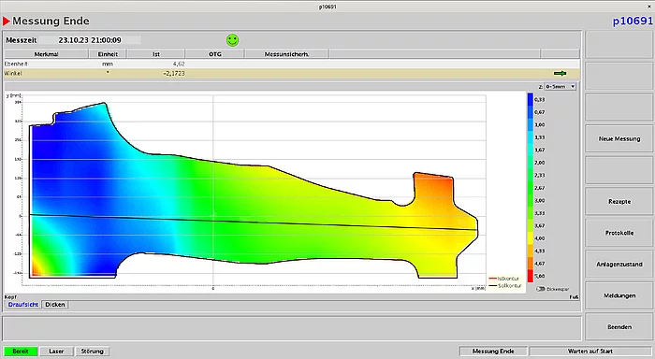This screenshot has height=359, width=655.
Task: Click the Beenden button
Action: tap(619, 327)
